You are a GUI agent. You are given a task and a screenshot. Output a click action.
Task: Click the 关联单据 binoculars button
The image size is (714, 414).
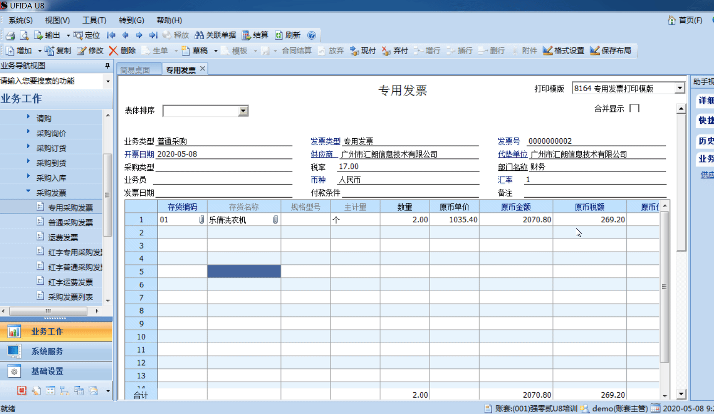(x=215, y=35)
